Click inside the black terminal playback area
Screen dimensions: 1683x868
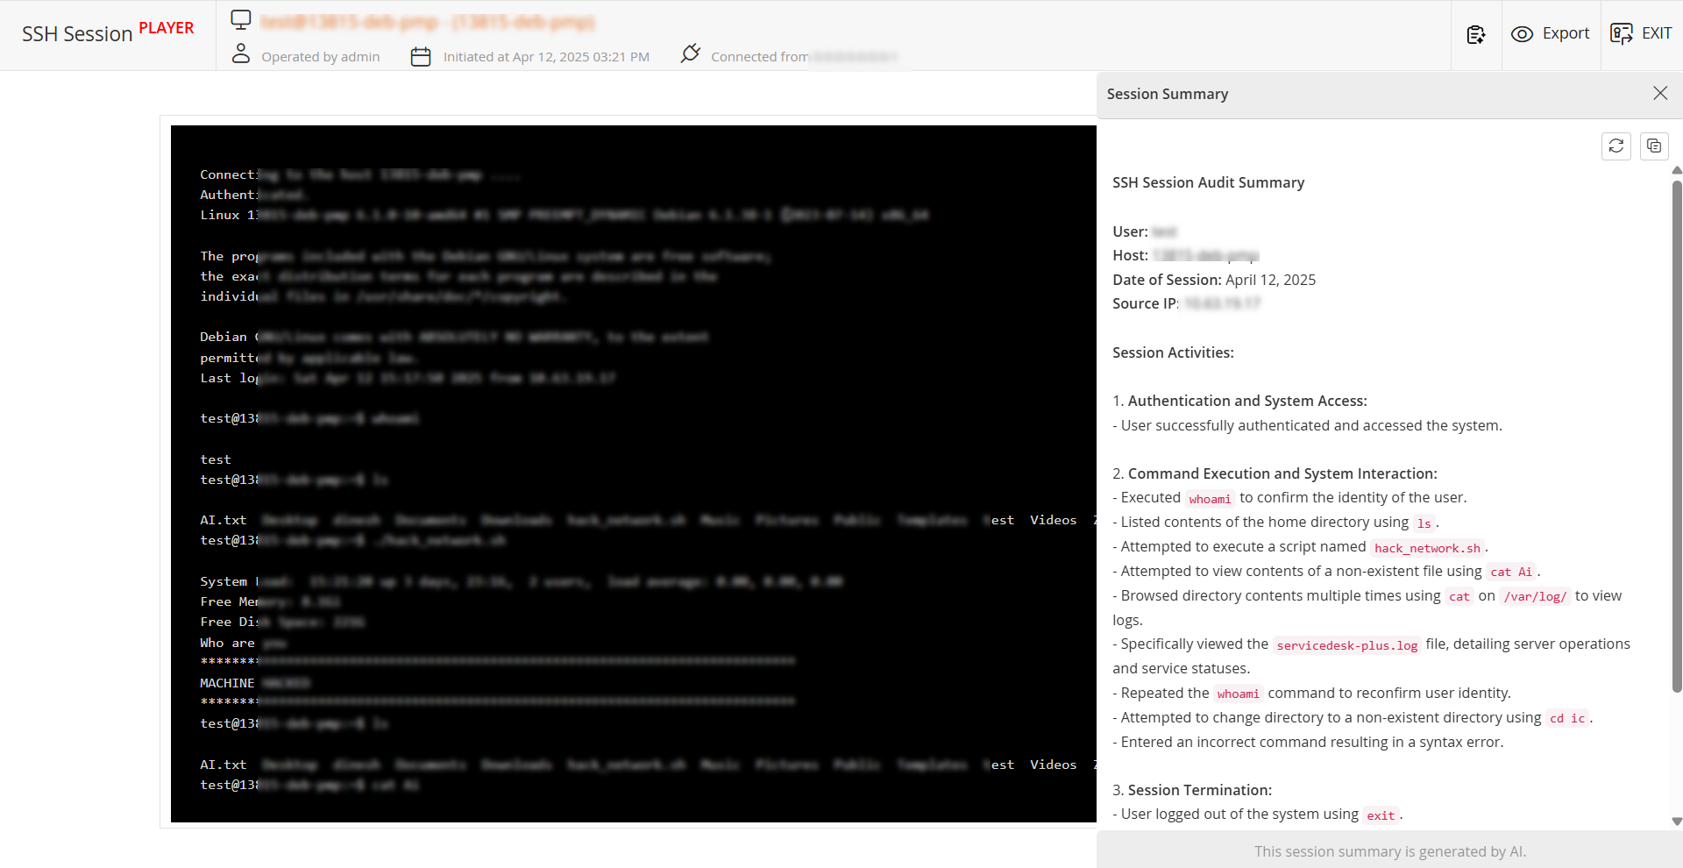tap(634, 473)
